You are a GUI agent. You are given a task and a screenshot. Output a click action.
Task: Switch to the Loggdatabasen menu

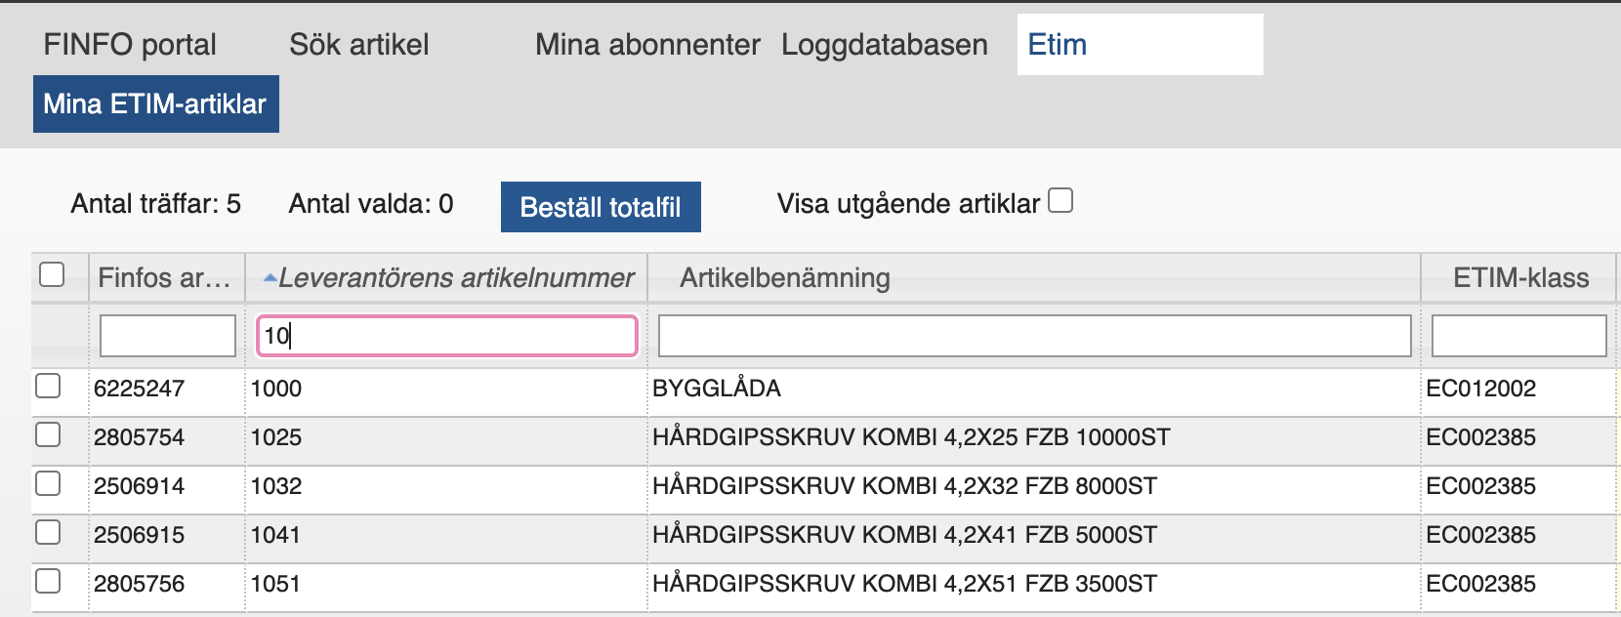click(884, 45)
